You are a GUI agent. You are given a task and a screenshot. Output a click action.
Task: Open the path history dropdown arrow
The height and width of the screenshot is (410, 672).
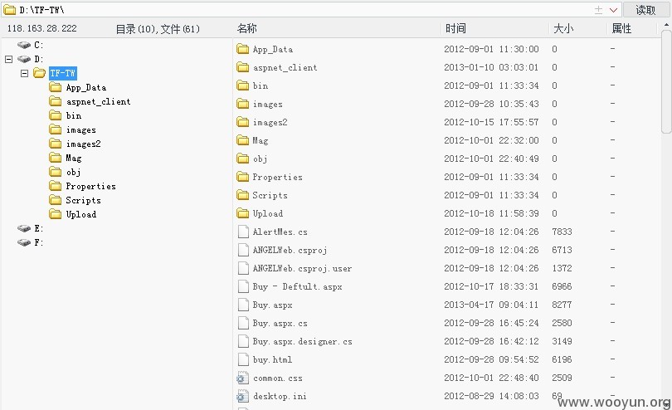613,10
